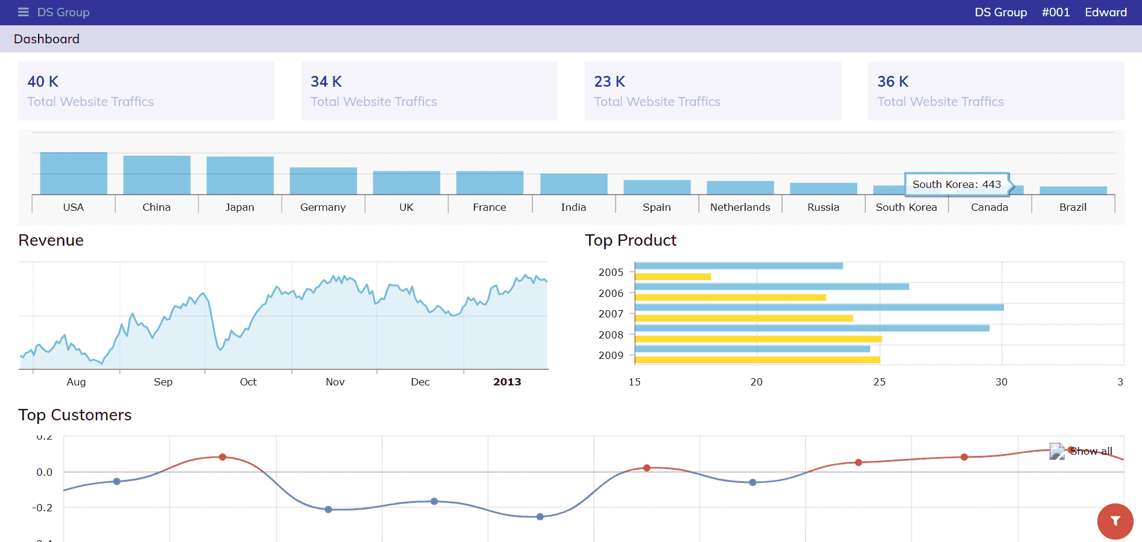Click the Top Customers section heading

75,415
